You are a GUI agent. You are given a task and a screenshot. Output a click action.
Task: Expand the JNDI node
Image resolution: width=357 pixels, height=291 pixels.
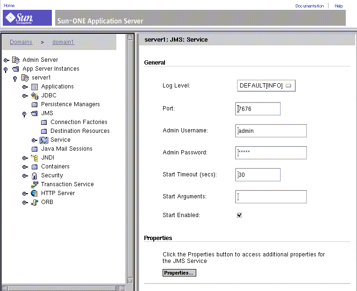click(x=25, y=158)
